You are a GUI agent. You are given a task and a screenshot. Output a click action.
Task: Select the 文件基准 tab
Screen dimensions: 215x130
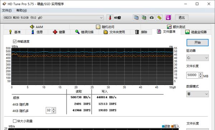coord(166,31)
